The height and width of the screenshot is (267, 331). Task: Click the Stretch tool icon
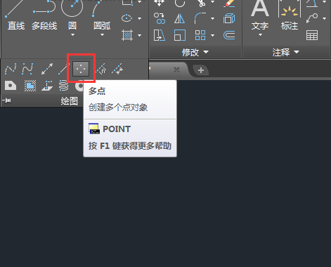(160, 35)
